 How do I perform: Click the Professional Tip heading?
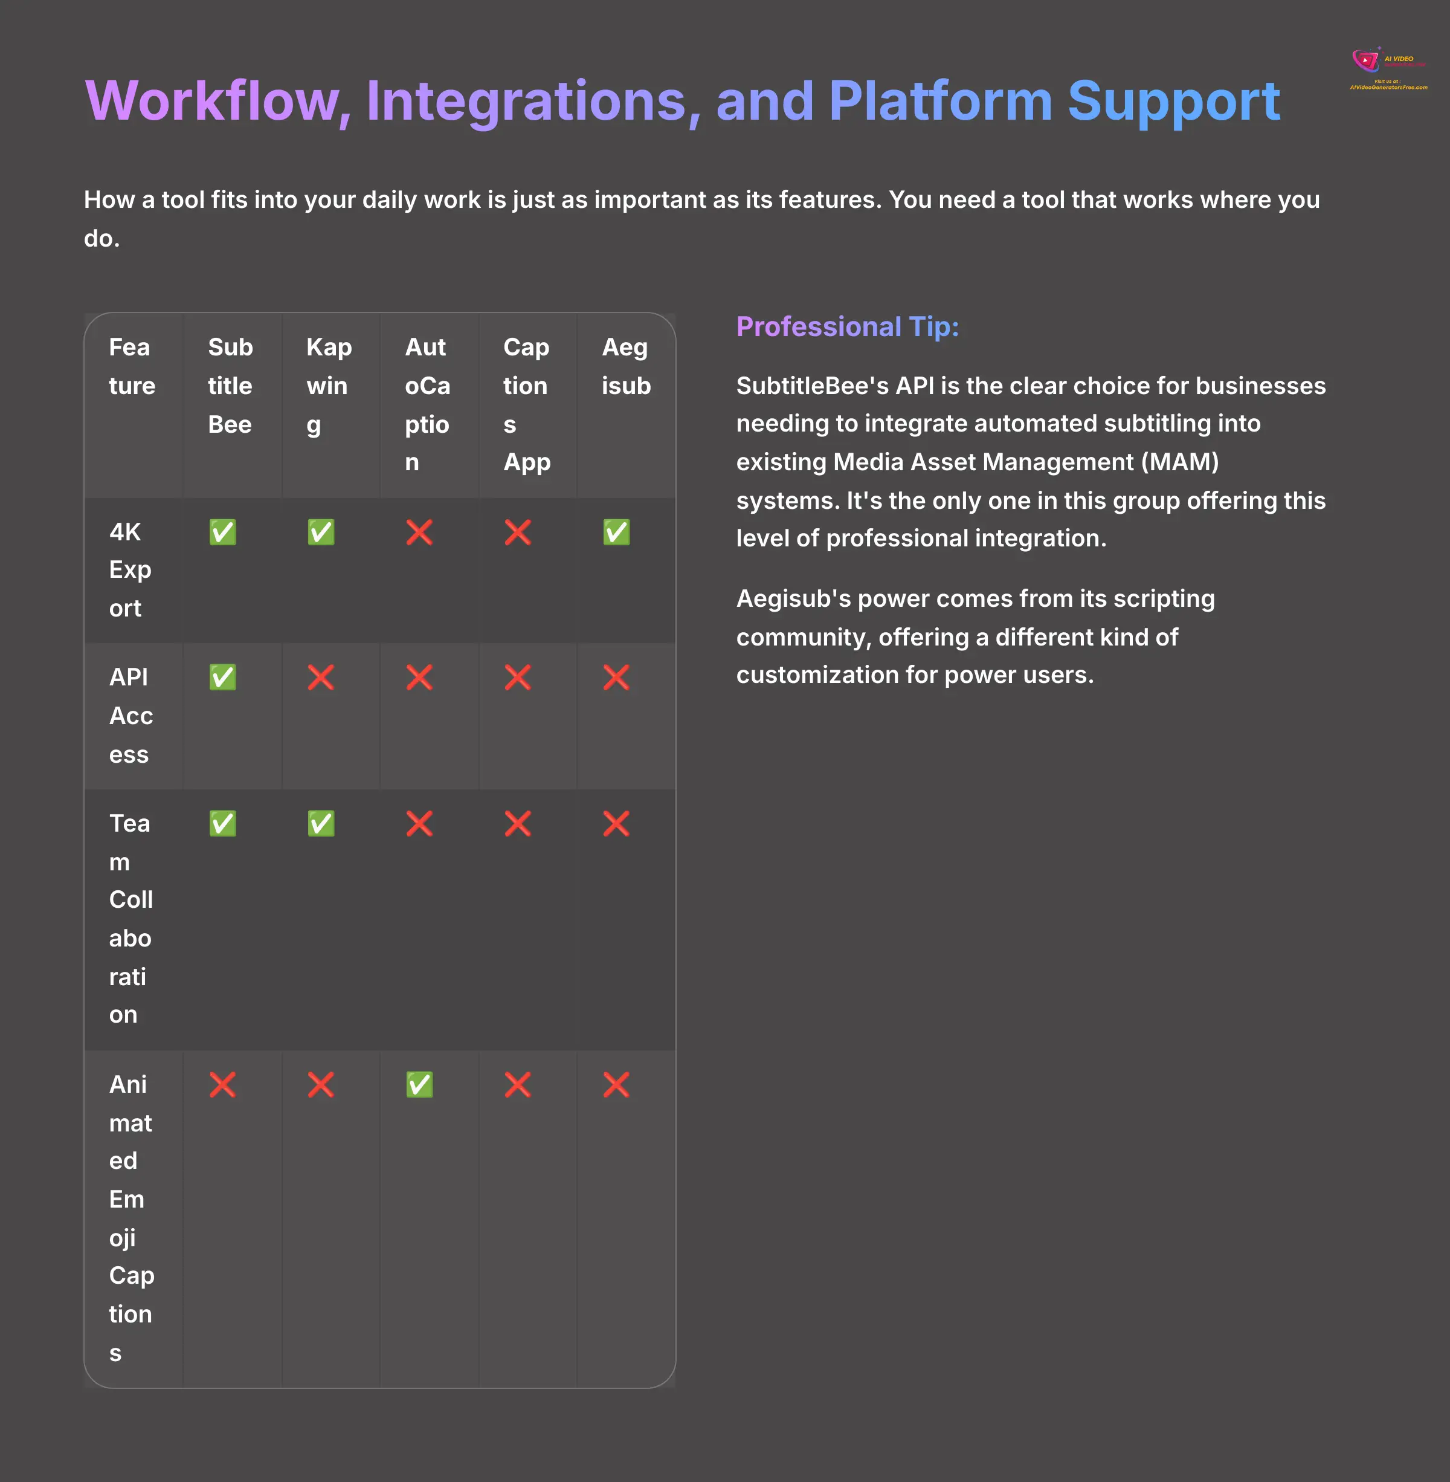click(x=848, y=326)
